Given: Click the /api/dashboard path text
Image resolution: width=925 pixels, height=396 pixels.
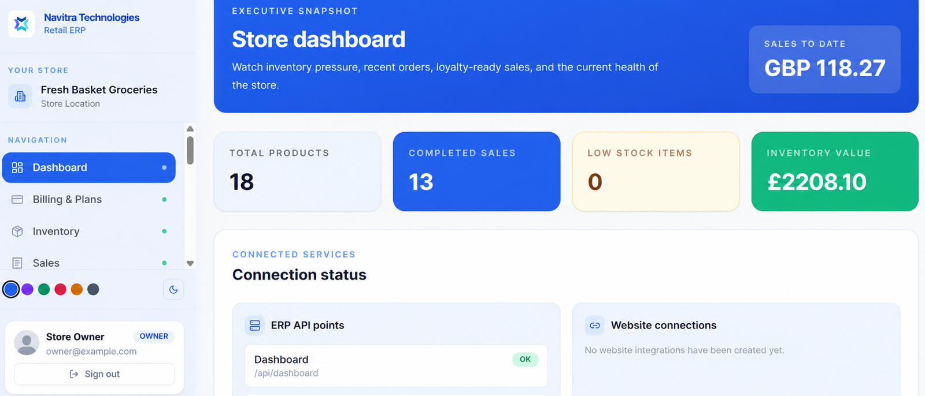Looking at the screenshot, I should click(x=286, y=373).
